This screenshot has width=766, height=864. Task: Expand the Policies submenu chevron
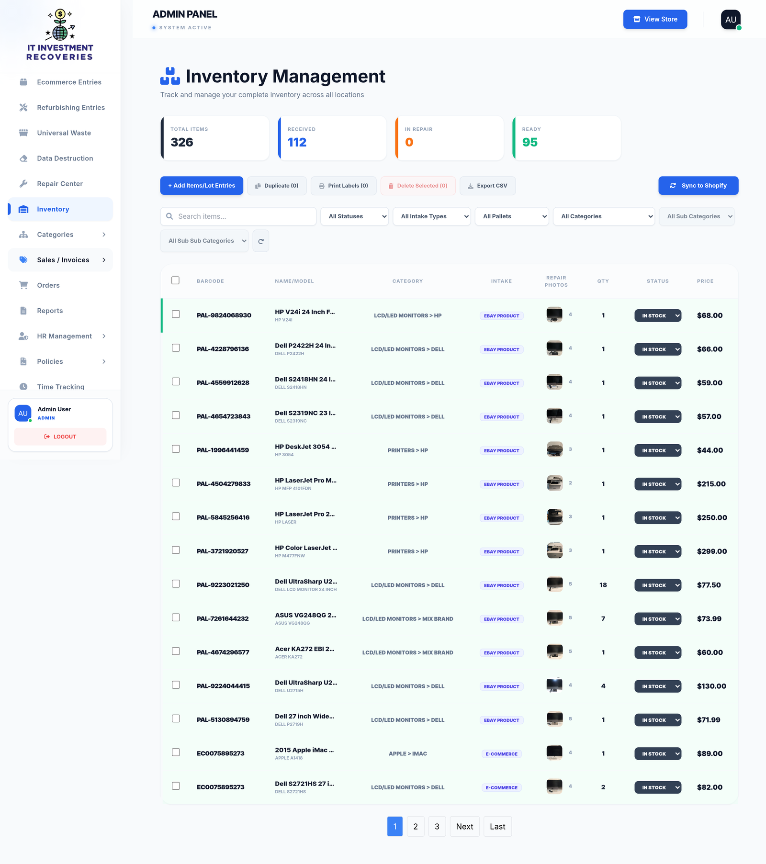tap(104, 361)
